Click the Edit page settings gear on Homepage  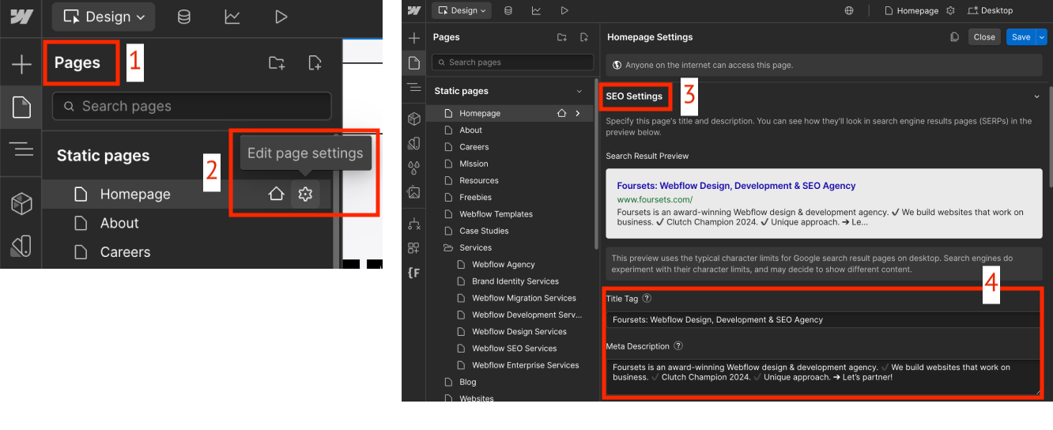click(x=305, y=194)
